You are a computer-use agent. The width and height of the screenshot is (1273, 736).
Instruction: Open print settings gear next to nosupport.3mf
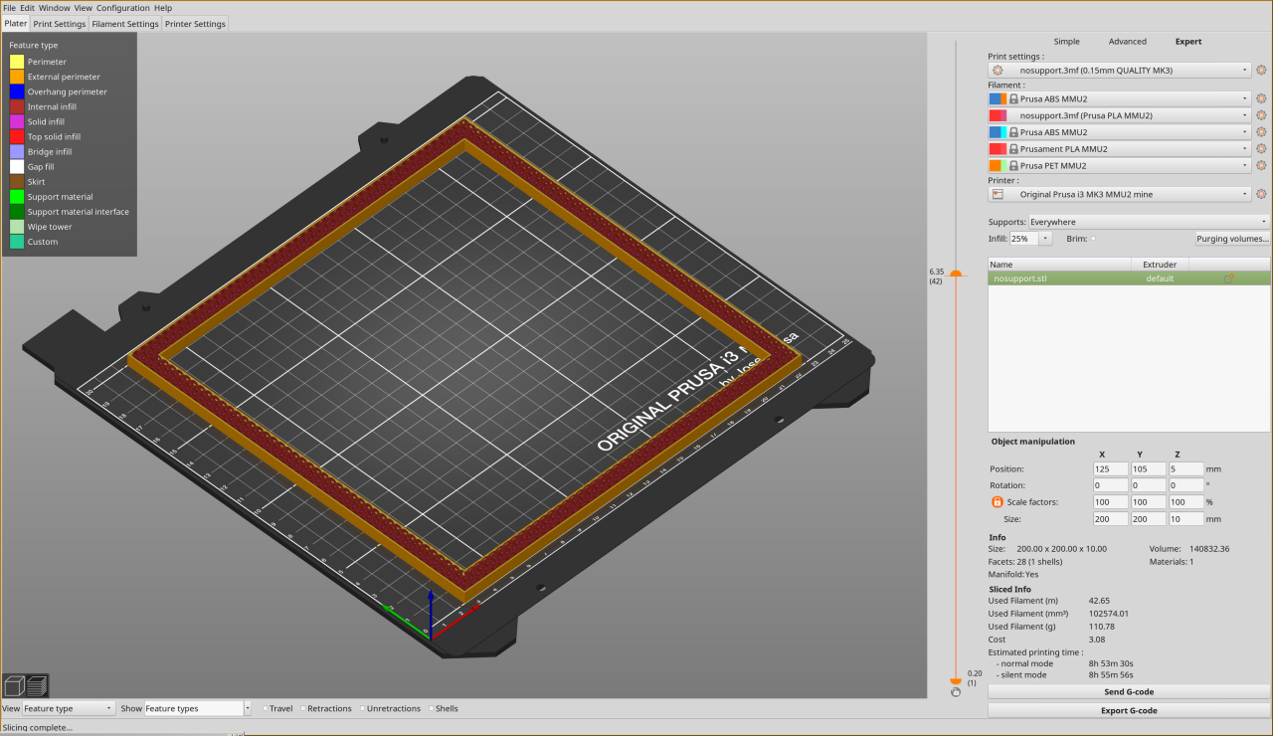click(x=1261, y=71)
